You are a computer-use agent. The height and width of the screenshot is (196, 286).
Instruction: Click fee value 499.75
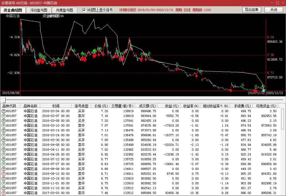[246, 111]
